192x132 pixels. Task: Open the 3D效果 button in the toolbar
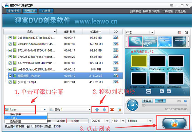pos(46,11)
